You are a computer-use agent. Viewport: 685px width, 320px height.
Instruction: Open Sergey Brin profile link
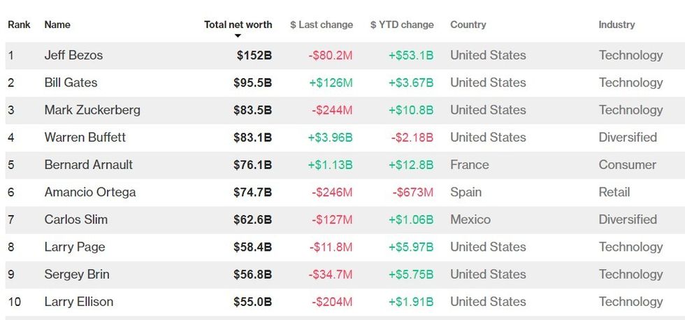(x=77, y=274)
